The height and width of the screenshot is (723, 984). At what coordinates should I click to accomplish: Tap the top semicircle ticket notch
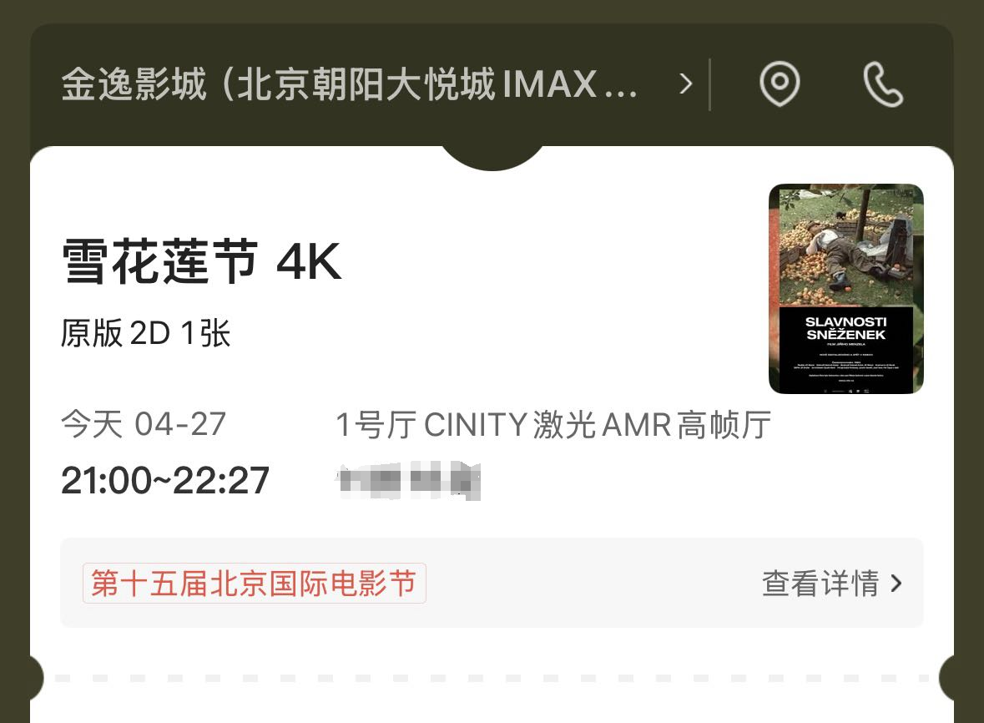point(492,158)
